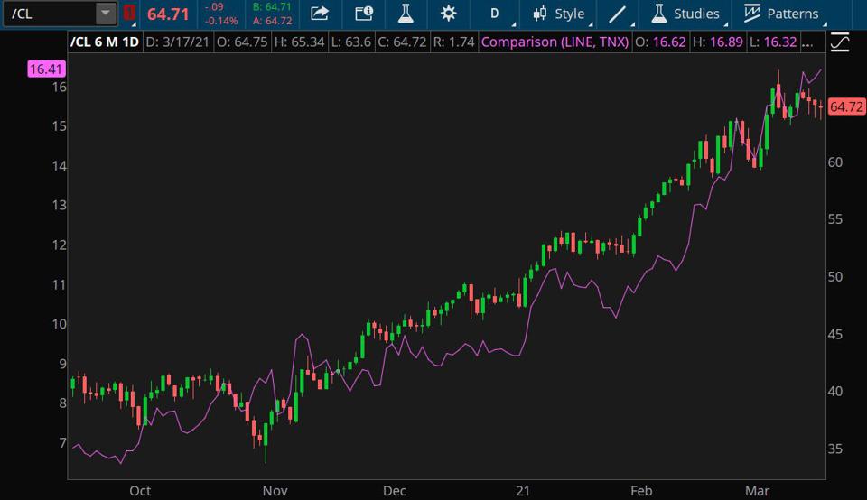867x500 pixels.
Task: Select the drawing line tool icon
Action: click(617, 14)
